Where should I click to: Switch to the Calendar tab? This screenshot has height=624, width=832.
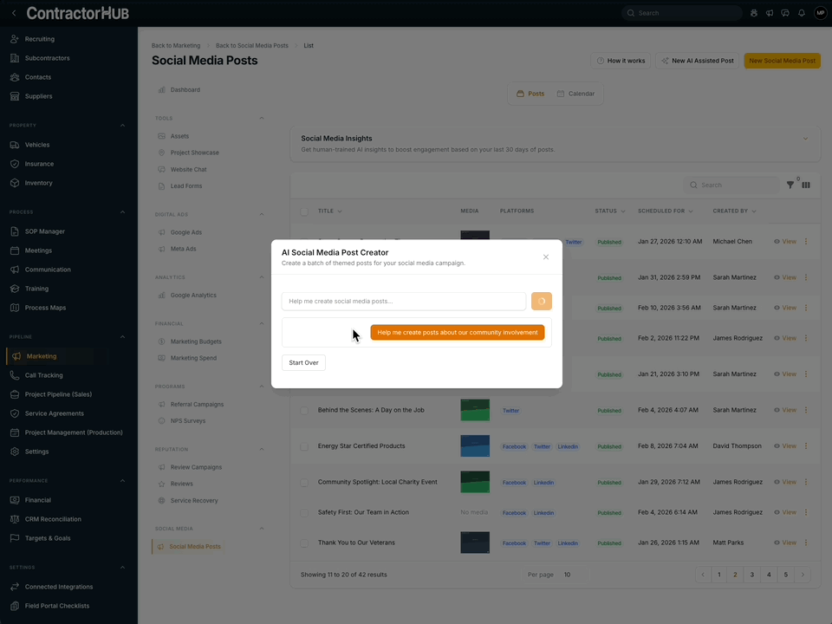click(575, 93)
